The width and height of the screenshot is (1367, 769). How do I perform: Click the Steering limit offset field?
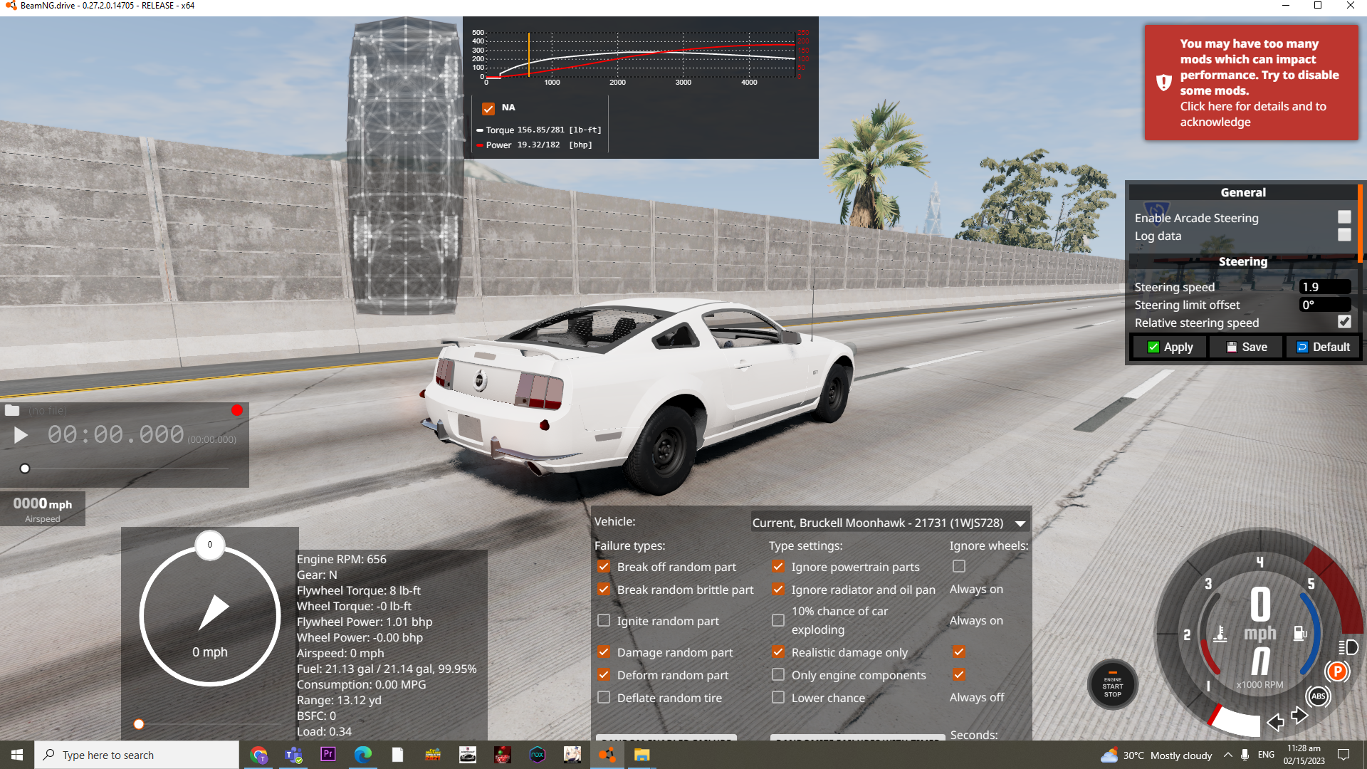1325,305
